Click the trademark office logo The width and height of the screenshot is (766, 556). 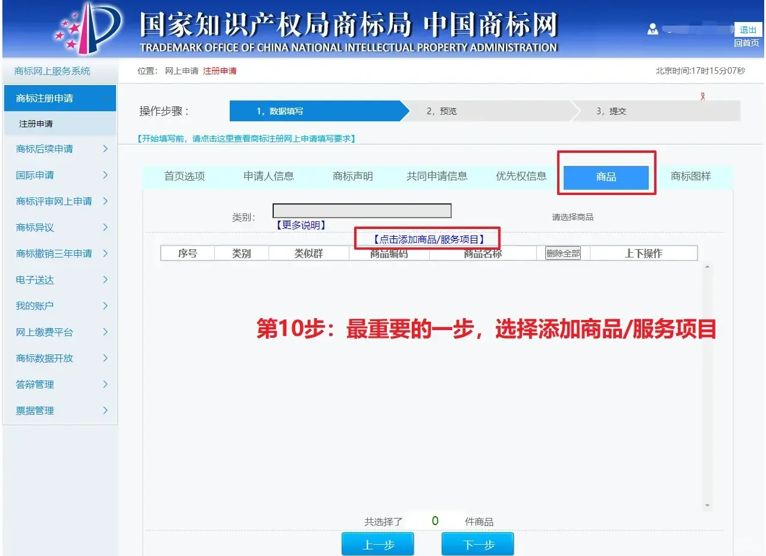(x=88, y=29)
